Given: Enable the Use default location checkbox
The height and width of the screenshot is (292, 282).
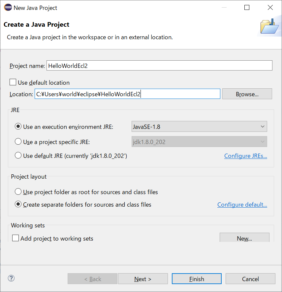Looking at the screenshot, I should pos(12,82).
